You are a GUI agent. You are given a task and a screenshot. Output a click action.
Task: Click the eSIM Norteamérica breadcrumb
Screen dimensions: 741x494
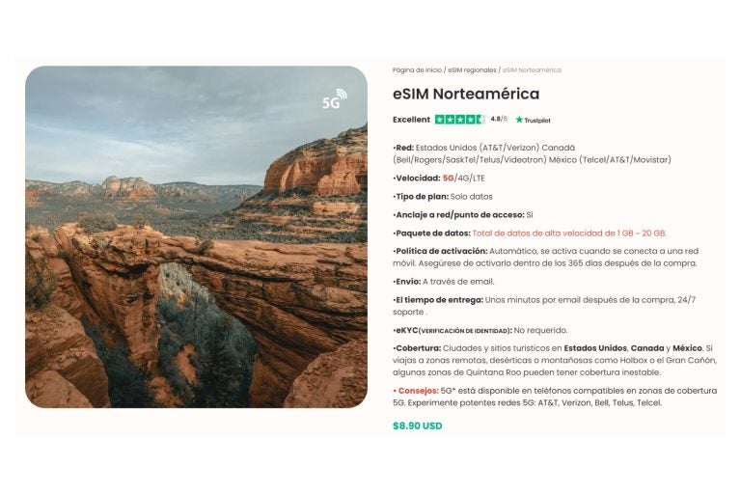pos(532,70)
